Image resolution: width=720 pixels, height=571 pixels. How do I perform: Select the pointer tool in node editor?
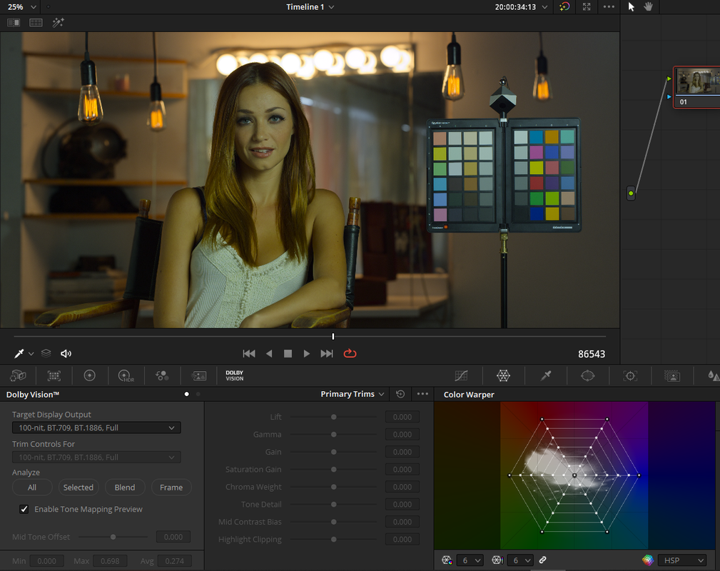click(632, 6)
